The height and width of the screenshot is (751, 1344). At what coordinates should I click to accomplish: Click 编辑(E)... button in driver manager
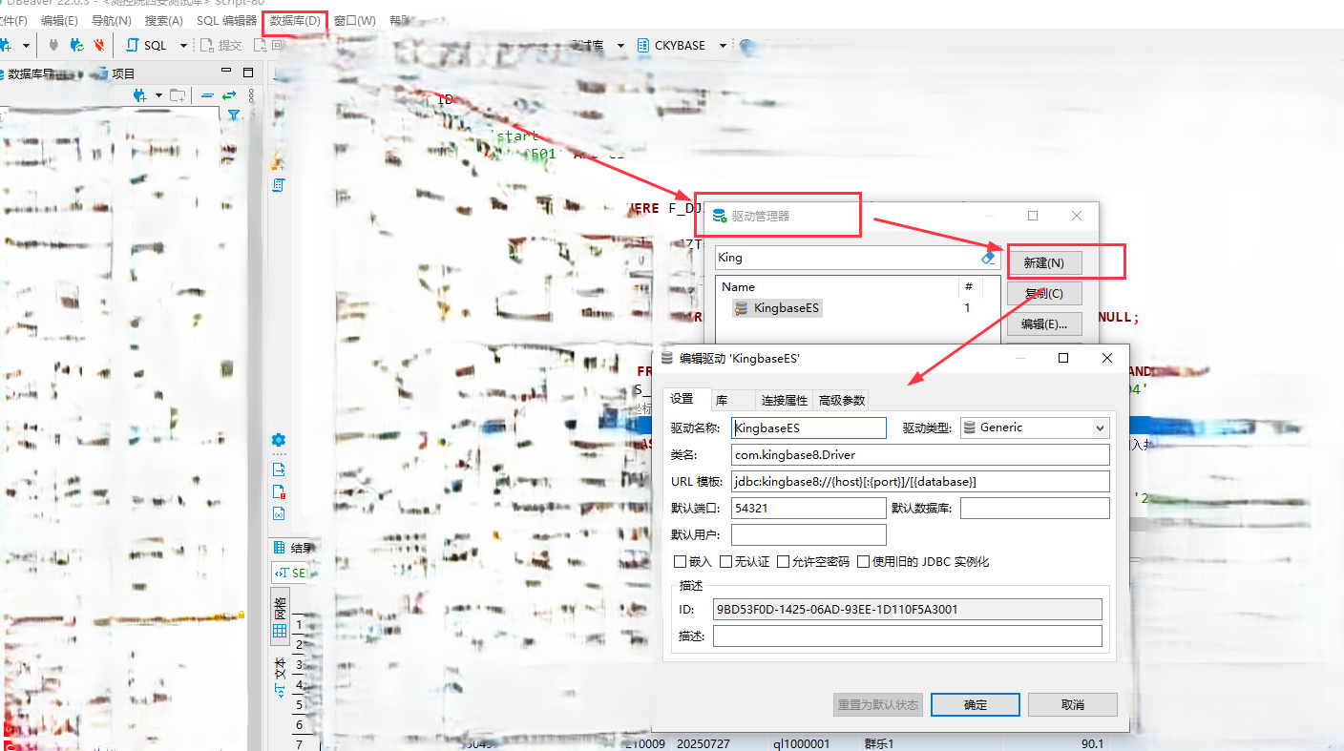pyautogui.click(x=1044, y=324)
